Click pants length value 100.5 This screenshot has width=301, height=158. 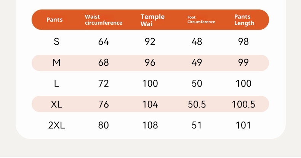(243, 104)
